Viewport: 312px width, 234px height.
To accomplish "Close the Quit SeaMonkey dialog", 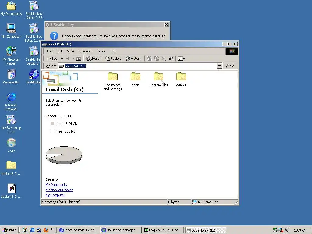I will [x=167, y=24].
